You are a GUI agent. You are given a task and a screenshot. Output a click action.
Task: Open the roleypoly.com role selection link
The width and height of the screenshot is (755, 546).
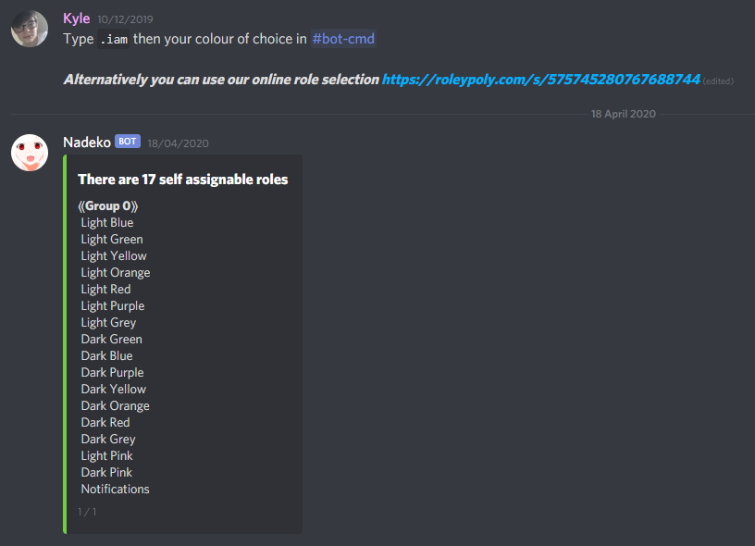click(540, 80)
